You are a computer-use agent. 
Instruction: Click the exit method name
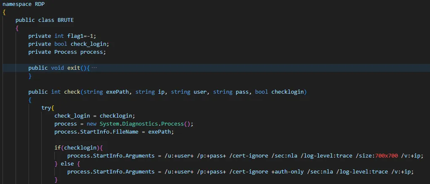[74, 68]
